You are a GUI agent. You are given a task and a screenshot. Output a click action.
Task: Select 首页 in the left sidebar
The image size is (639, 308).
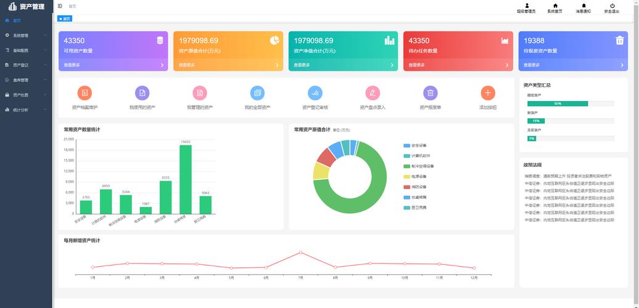tap(17, 20)
